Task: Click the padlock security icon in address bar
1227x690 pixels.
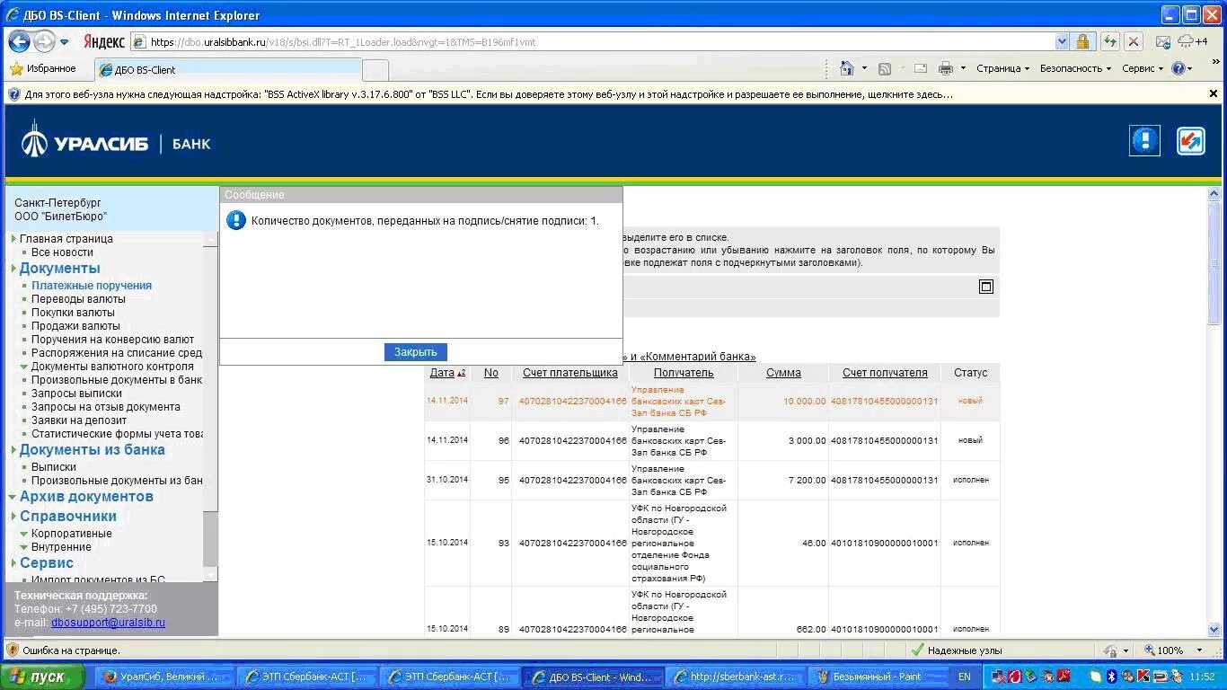Action: 1082,41
